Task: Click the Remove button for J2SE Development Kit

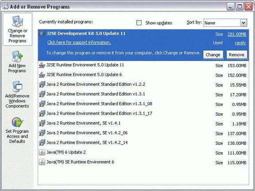Action: [x=236, y=55]
